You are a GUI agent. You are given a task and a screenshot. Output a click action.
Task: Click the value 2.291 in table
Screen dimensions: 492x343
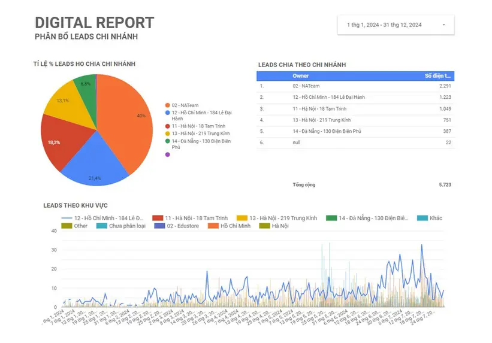tap(445, 86)
